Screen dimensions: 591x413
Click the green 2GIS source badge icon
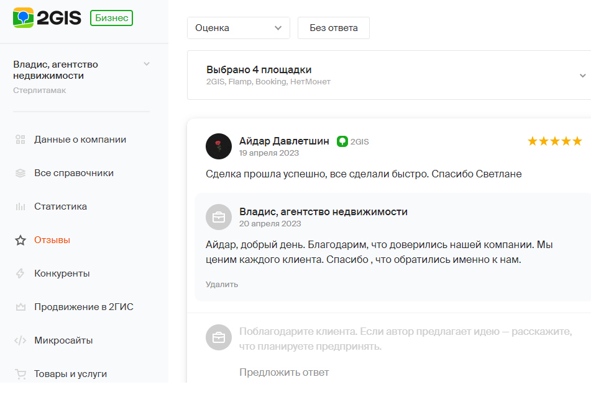[x=342, y=141]
